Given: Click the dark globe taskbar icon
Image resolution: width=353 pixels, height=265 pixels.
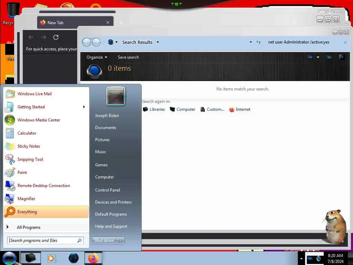Looking at the screenshot, I should point(74,258).
